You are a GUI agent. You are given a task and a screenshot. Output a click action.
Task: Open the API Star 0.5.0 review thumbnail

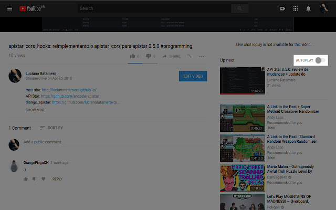(x=243, y=80)
